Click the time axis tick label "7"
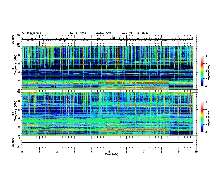 (144, 152)
